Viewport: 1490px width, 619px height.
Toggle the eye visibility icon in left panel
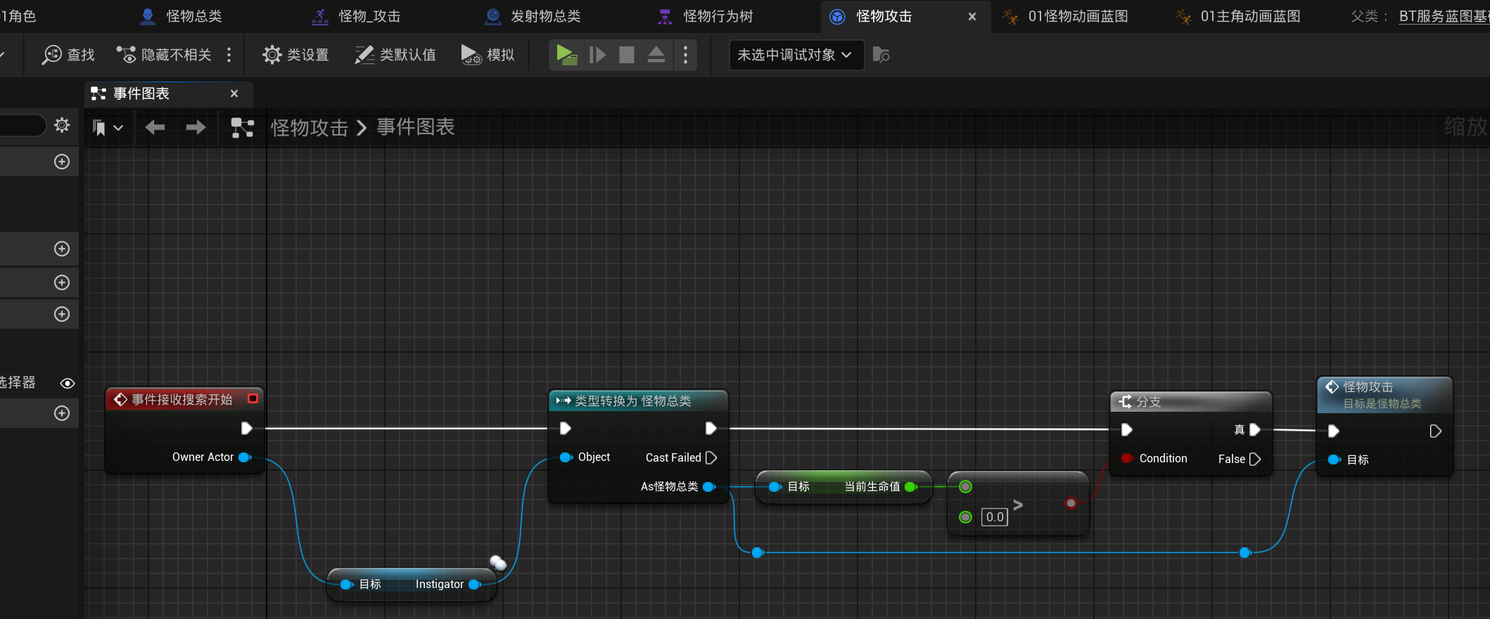68,383
